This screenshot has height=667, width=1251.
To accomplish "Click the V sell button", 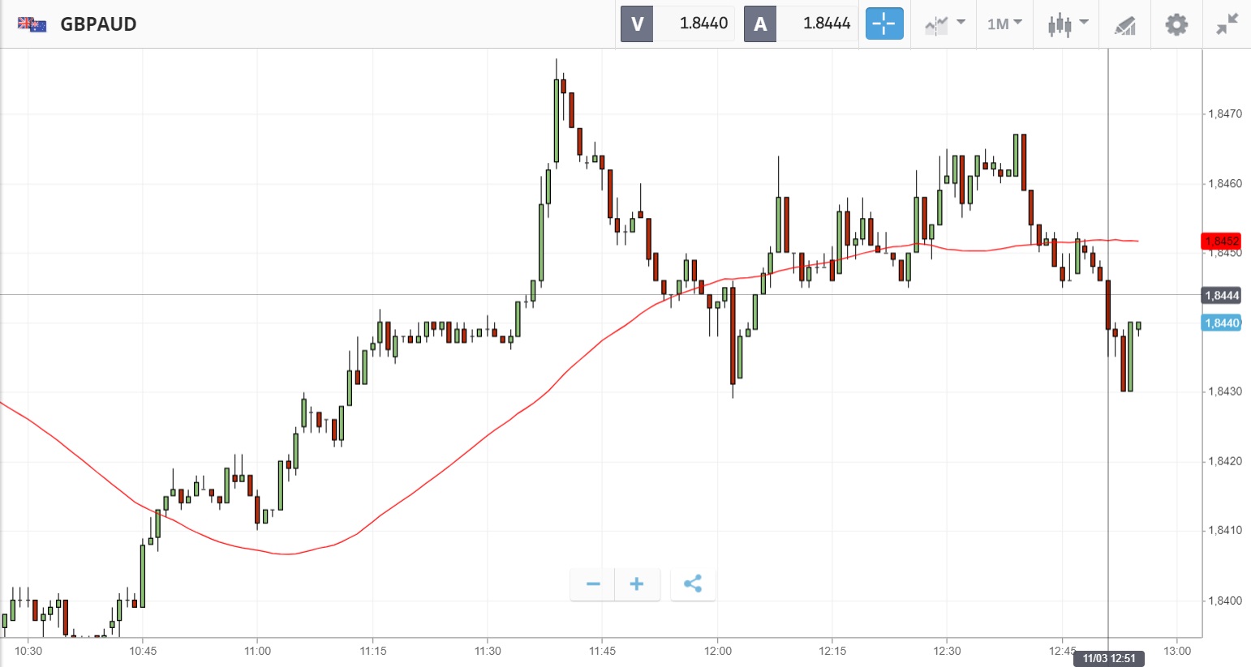I will tap(637, 24).
